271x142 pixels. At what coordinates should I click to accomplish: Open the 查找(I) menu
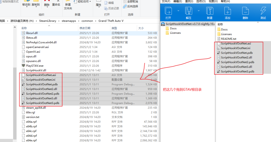pos(189,1)
